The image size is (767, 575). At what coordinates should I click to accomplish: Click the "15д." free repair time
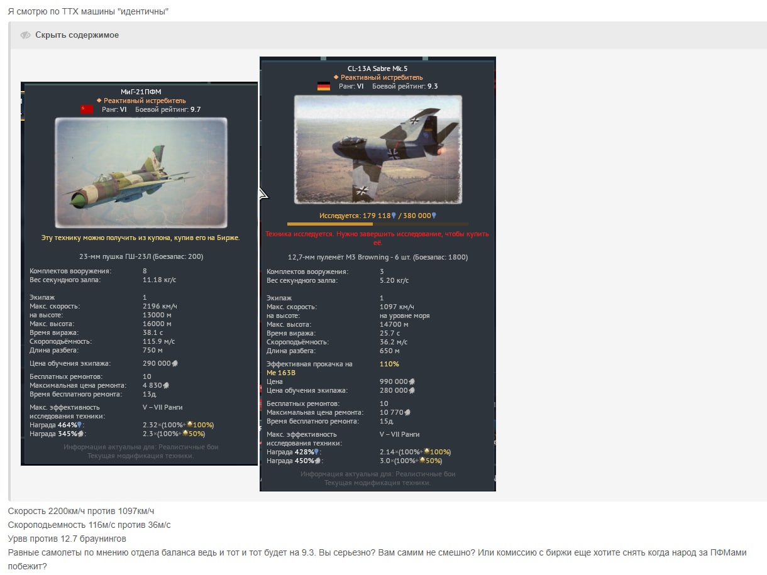click(387, 421)
